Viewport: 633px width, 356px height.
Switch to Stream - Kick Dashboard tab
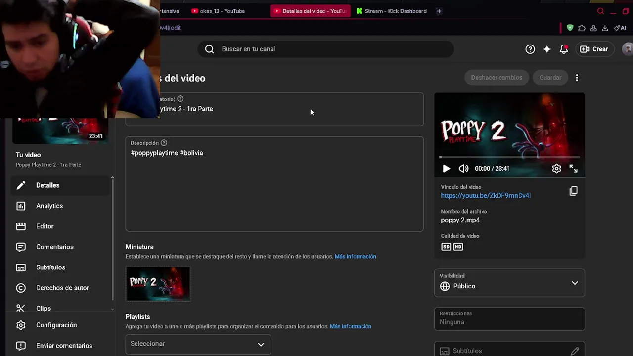point(392,11)
